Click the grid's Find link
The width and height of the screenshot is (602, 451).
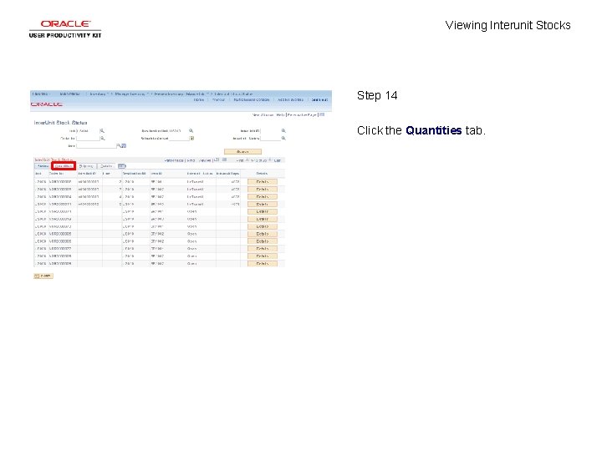point(191,160)
